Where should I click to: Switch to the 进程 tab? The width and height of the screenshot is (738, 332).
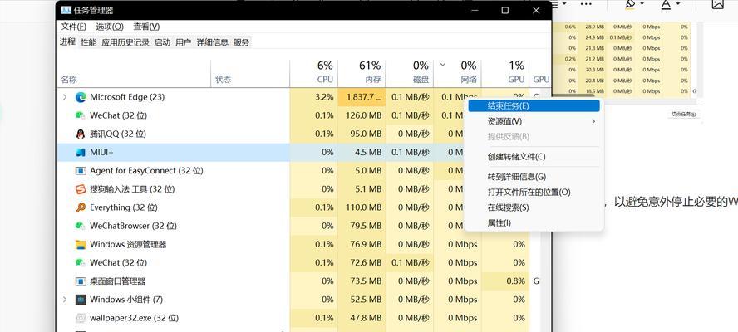67,41
